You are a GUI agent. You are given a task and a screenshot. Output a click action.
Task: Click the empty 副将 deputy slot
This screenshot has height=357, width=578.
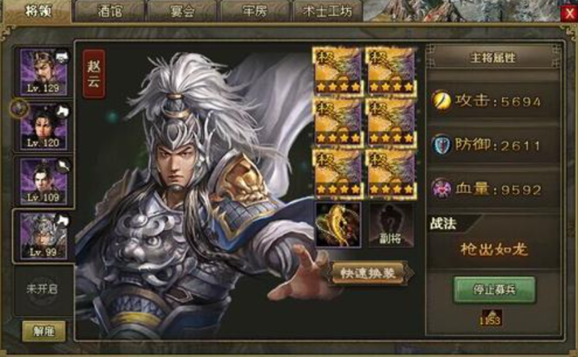tap(391, 224)
